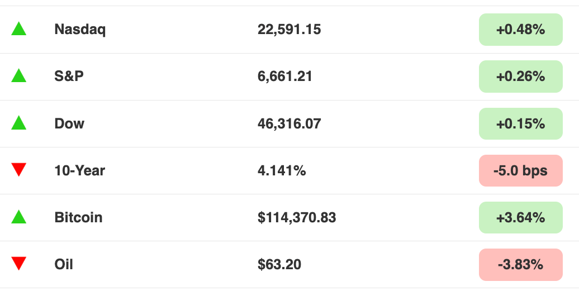Click the green up triangle beside Dow
The height and width of the screenshot is (291, 579).
pyautogui.click(x=19, y=123)
